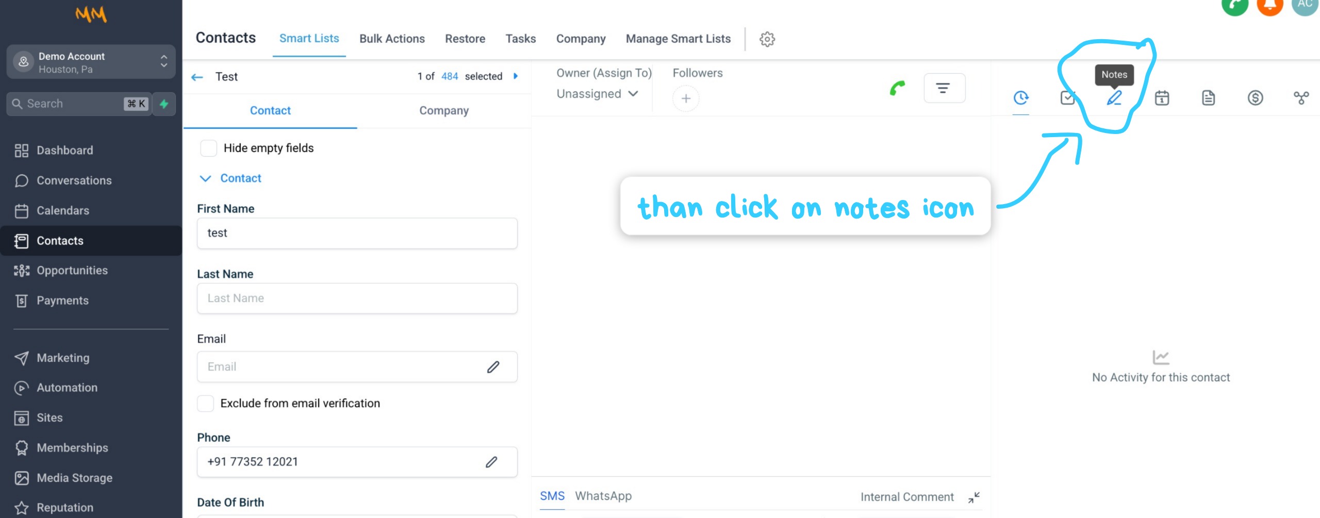1320x518 pixels.
Task: Open Manage Smart Lists
Action: pyautogui.click(x=678, y=38)
